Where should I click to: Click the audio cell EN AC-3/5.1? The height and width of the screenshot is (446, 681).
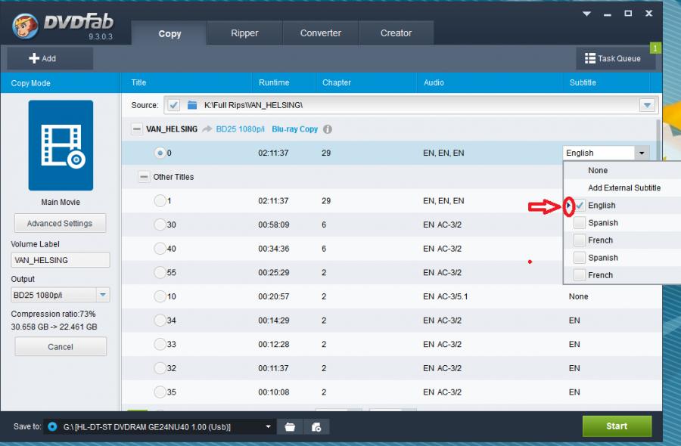click(445, 297)
